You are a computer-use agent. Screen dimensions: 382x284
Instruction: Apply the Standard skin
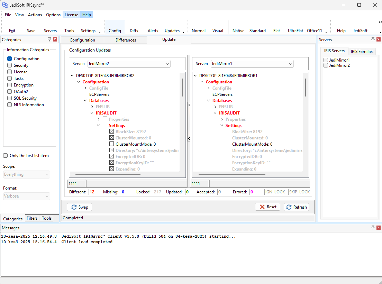257,31
